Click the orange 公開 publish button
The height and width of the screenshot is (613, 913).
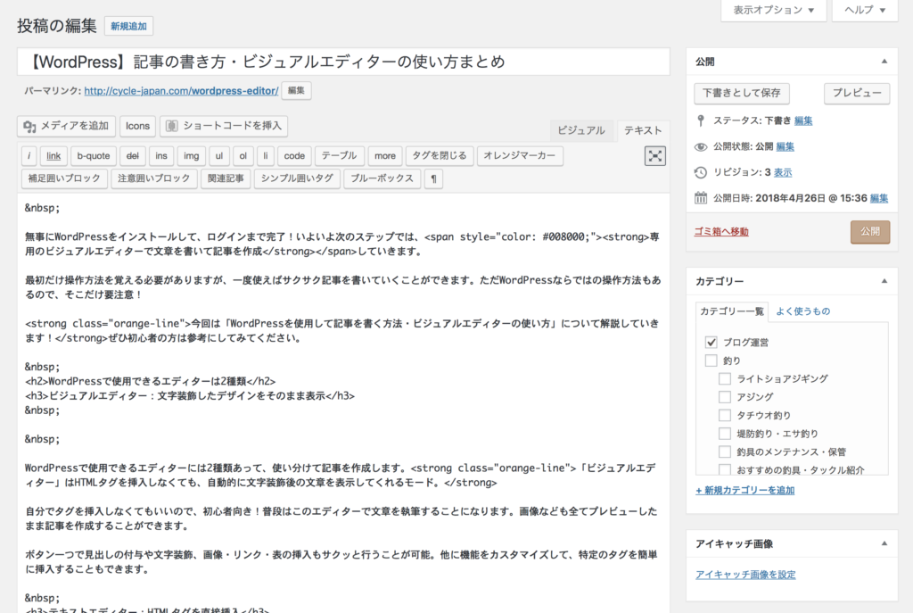pos(870,232)
